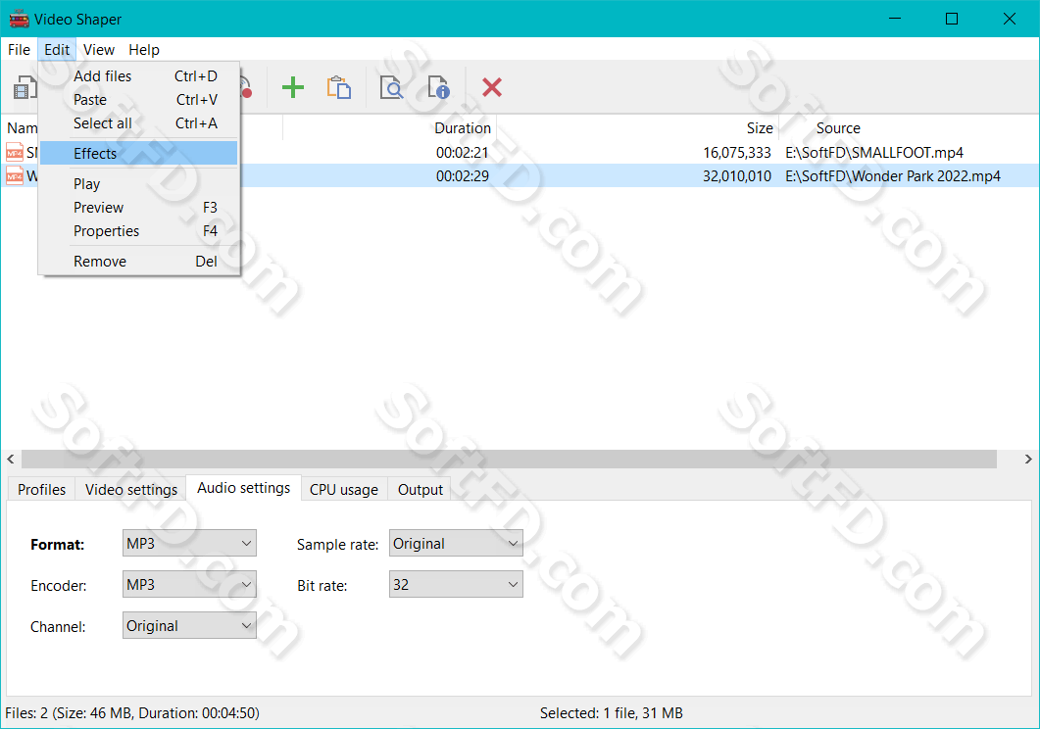Click the paste clipboard toolbar icon
Image resolution: width=1040 pixels, height=729 pixels.
(339, 87)
